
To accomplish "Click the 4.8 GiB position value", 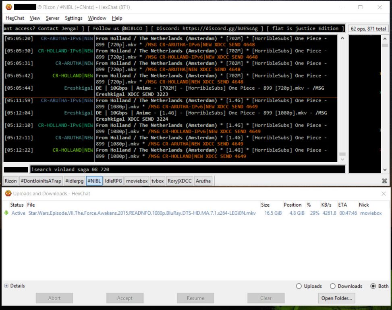I will pos(297,213).
